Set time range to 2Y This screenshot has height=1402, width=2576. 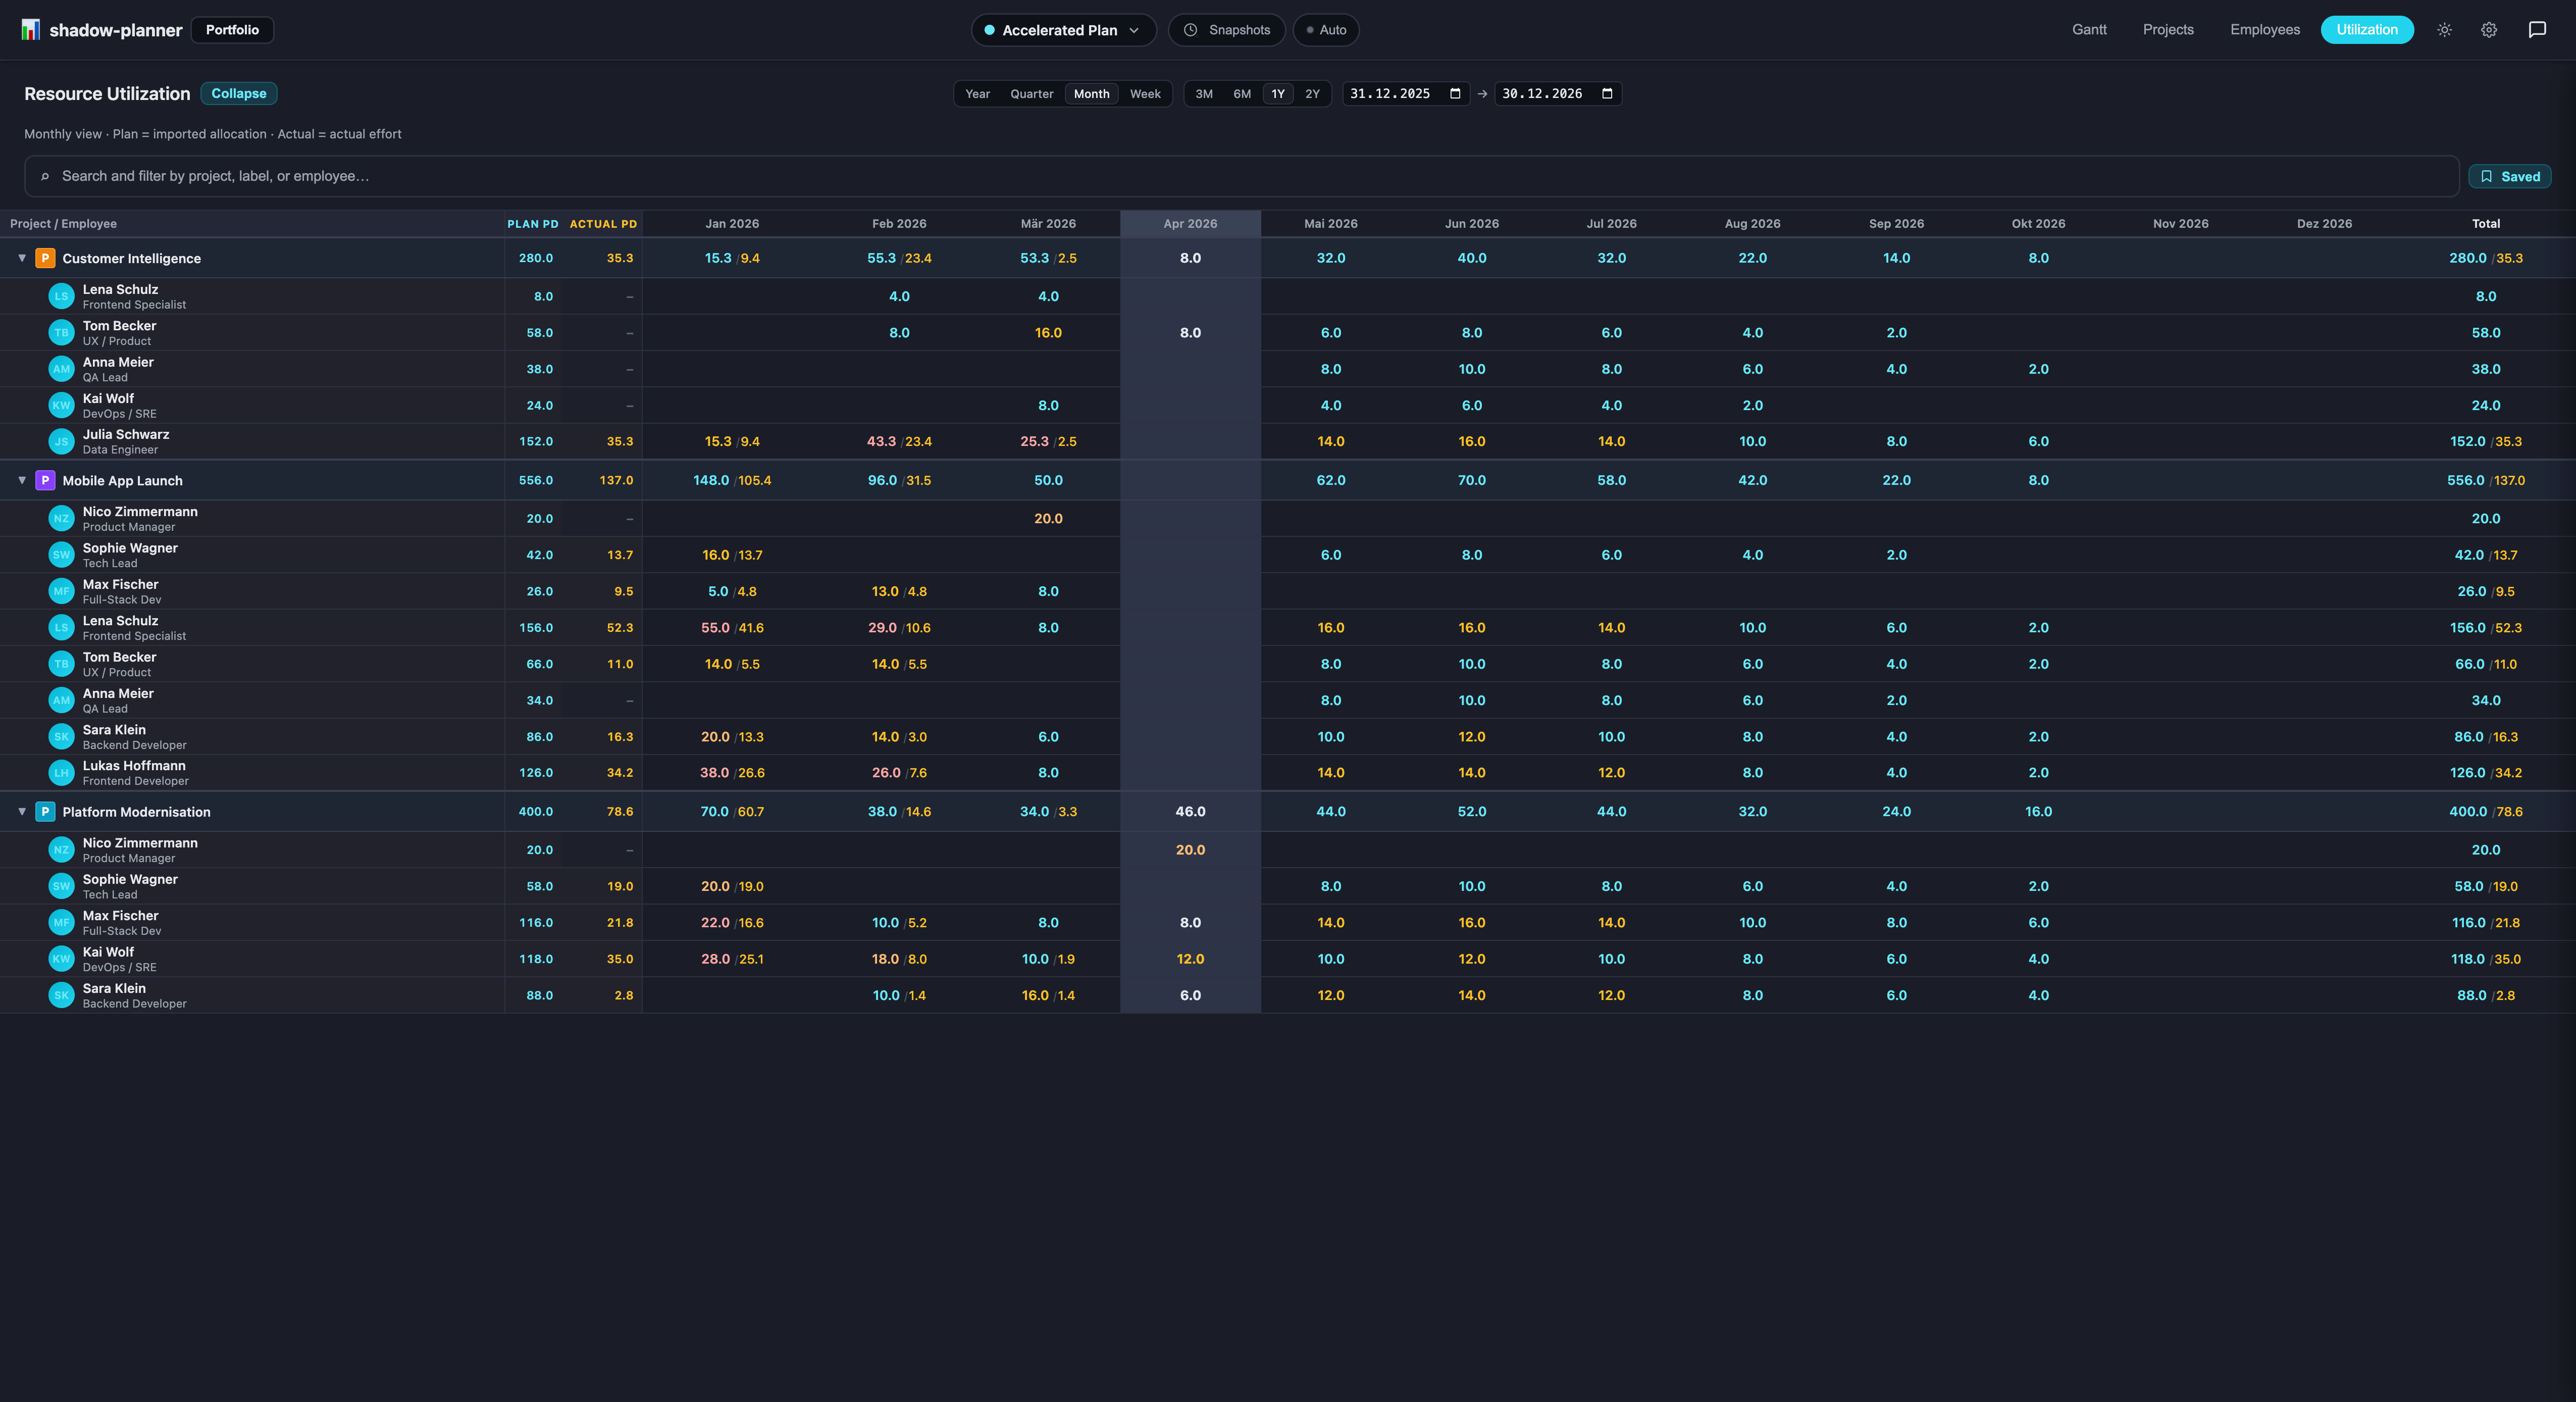(1312, 94)
